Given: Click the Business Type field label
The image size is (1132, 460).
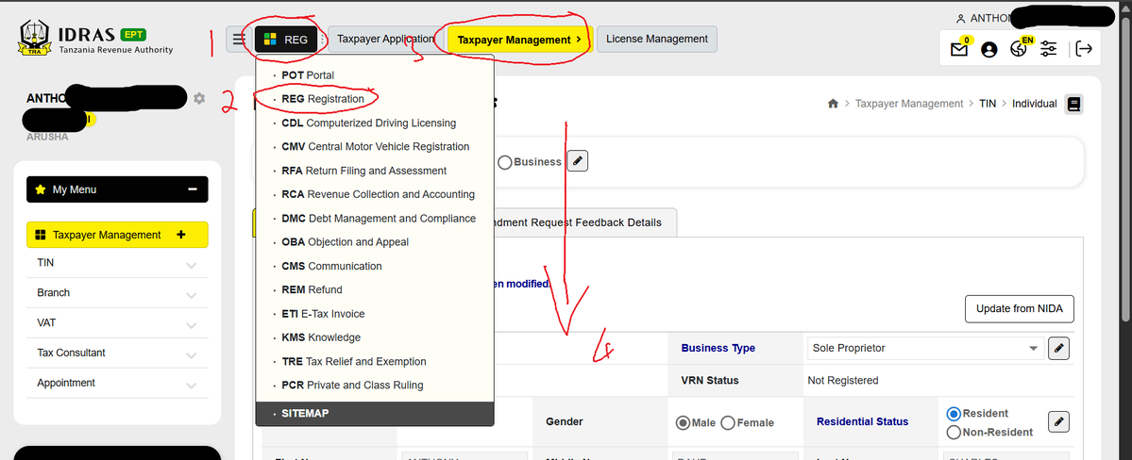Looking at the screenshot, I should pyautogui.click(x=718, y=348).
